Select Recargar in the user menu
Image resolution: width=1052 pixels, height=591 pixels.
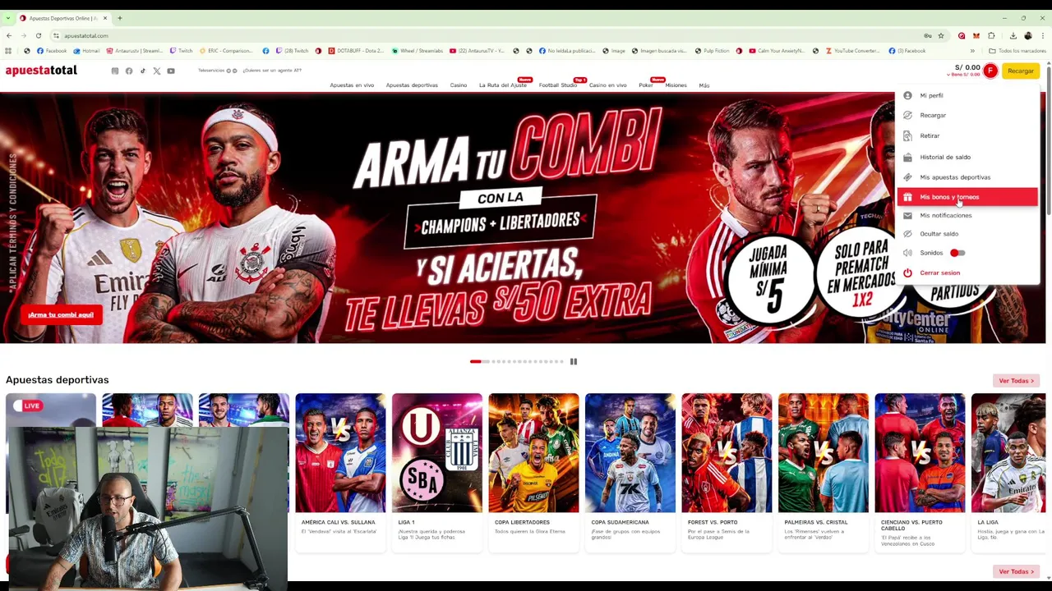[967, 115]
